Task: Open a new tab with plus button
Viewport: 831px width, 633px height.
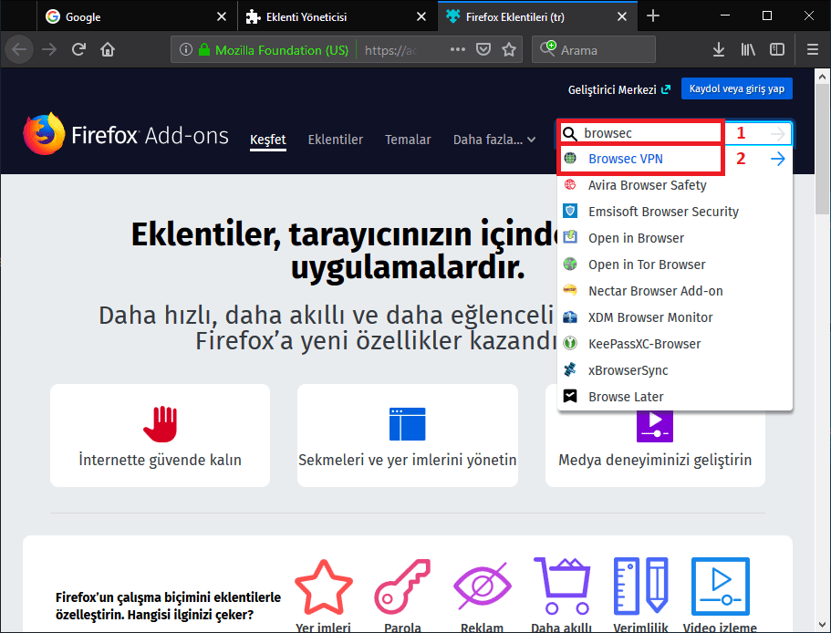Action: tap(652, 16)
